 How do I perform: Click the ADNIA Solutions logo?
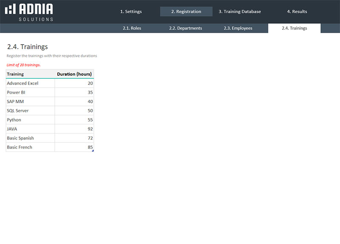click(29, 12)
